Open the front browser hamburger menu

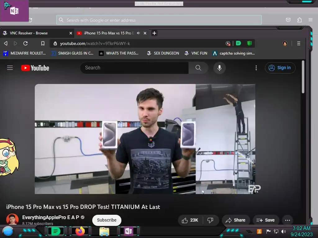299,43
